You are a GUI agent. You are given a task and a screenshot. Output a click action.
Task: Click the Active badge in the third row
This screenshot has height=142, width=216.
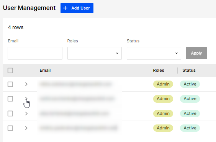click(190, 114)
